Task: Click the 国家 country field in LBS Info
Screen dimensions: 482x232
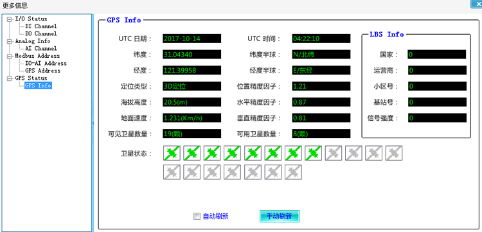Action: 437,55
